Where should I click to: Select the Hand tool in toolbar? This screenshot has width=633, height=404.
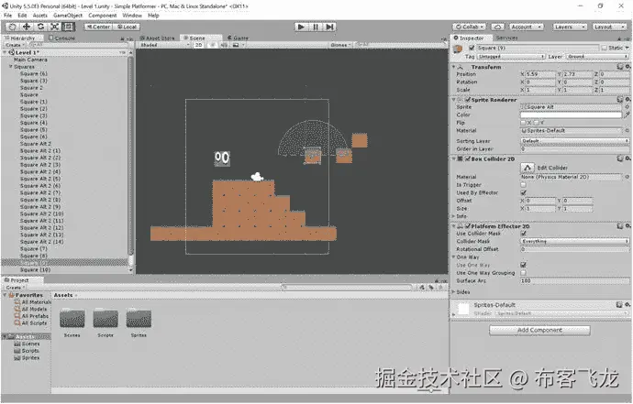13,27
